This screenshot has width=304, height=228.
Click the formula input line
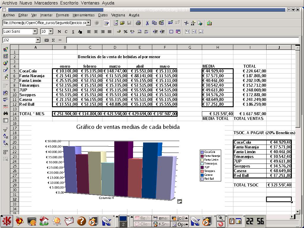(x=182, y=40)
